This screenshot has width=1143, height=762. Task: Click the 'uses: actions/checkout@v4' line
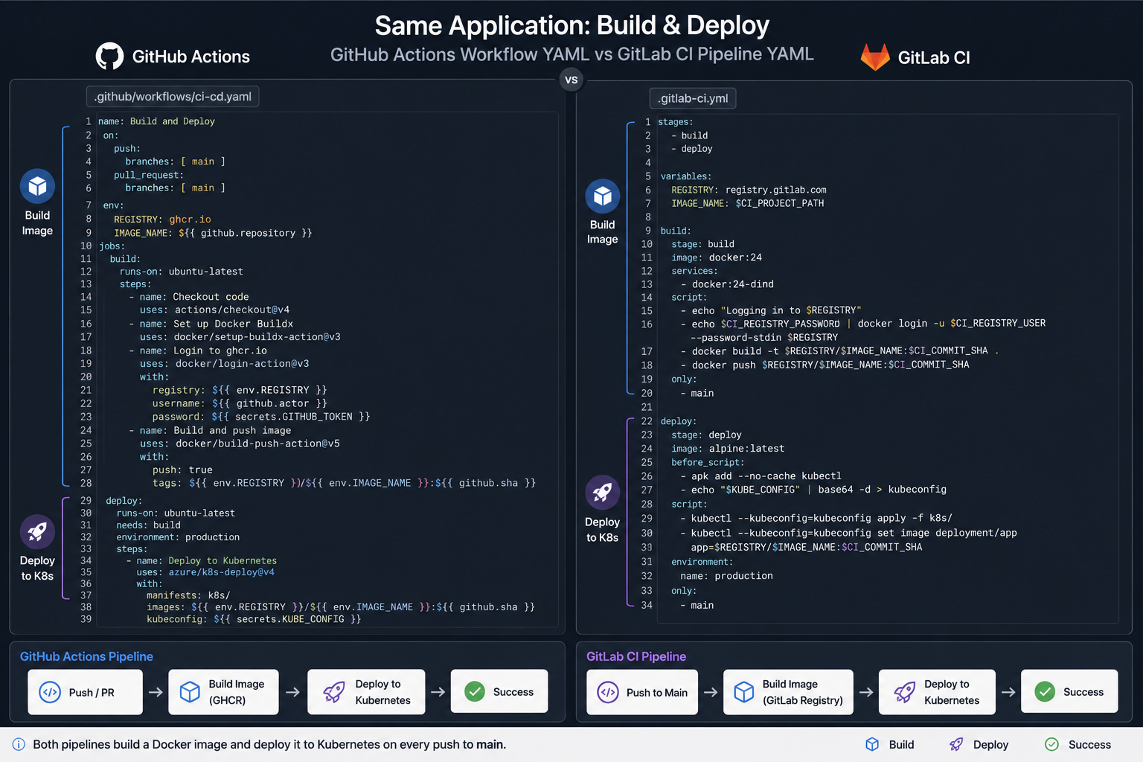point(214,310)
